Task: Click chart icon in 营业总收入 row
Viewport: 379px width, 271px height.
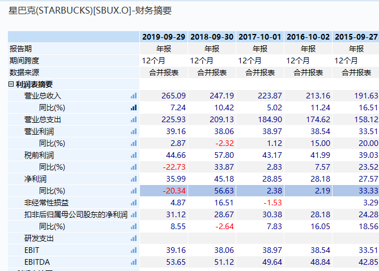Action: point(134,96)
